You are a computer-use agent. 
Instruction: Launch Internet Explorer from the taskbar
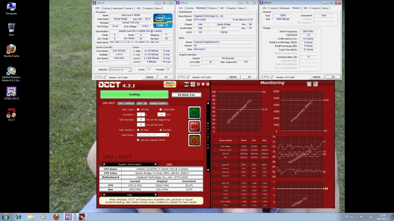tap(18, 217)
